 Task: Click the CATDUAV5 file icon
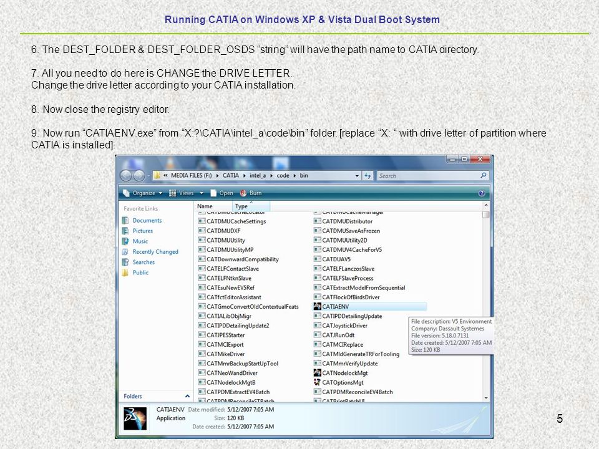coord(317,259)
